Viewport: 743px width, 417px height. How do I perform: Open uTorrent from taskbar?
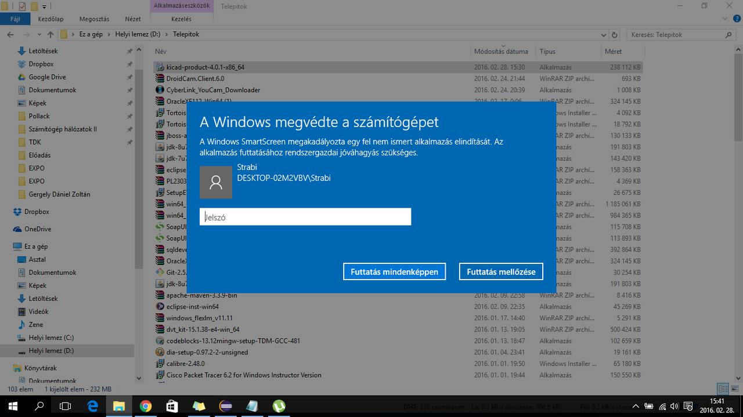[x=279, y=406]
